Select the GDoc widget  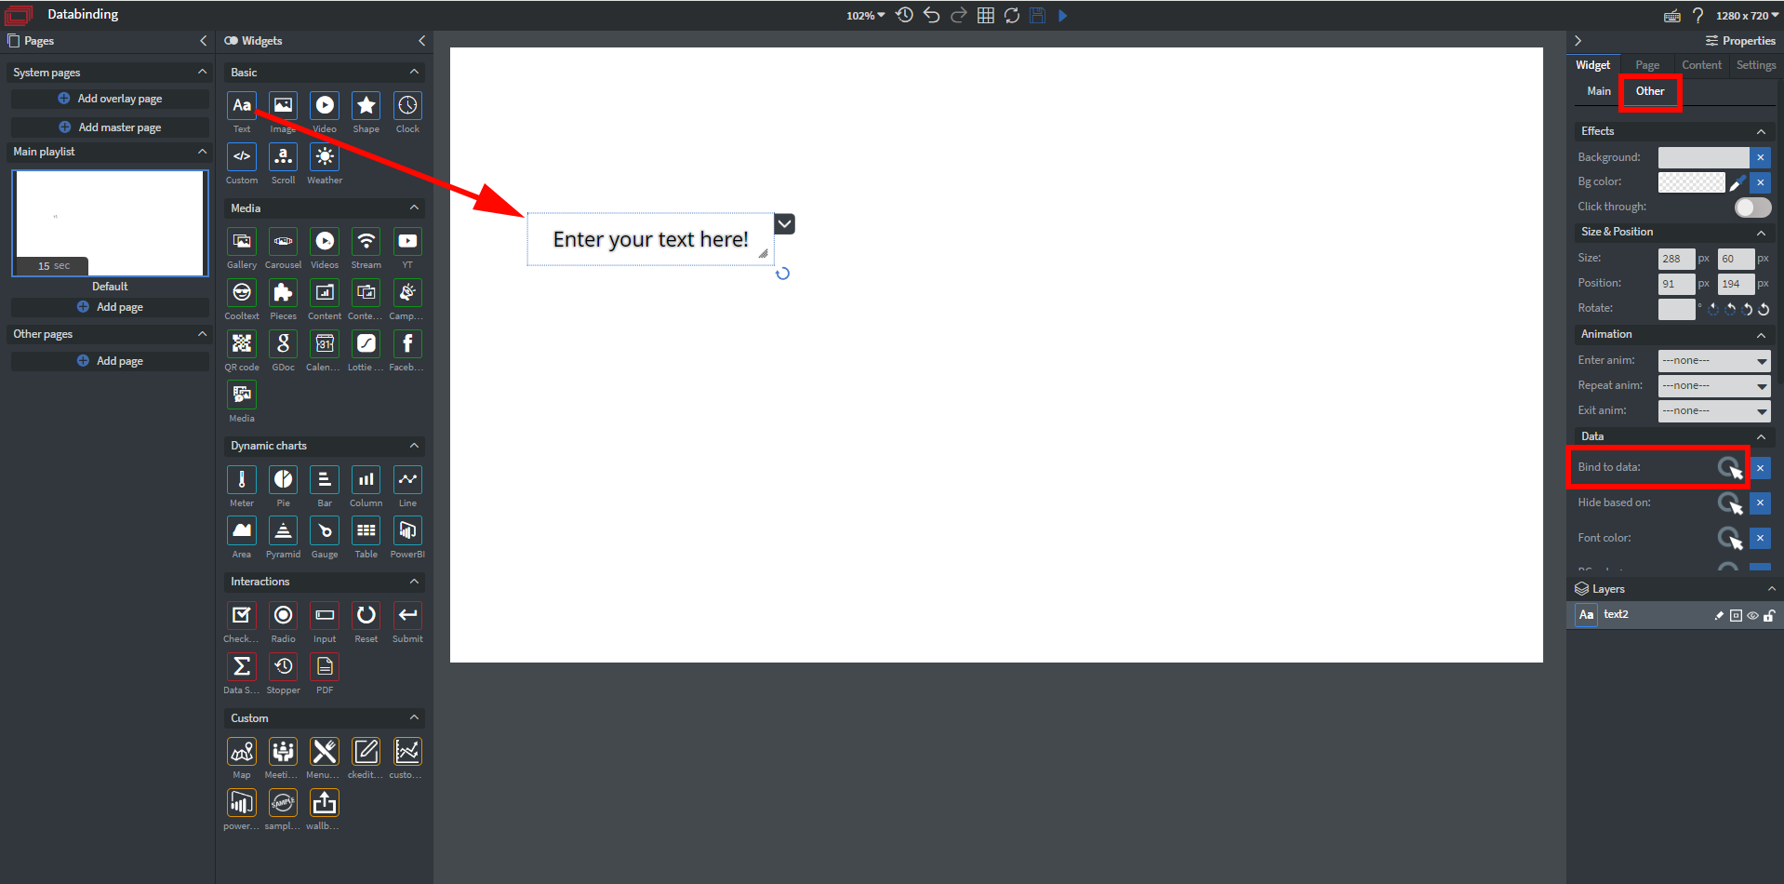click(283, 343)
